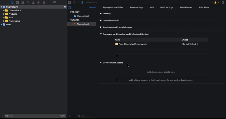
Task: Select the Pods_ChannelizeUI.framework row
Action: (161, 44)
